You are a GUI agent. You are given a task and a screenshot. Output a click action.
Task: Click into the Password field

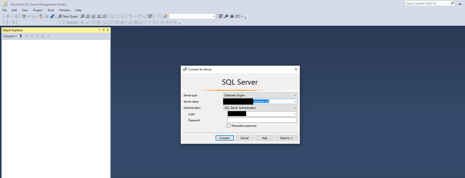(262, 120)
